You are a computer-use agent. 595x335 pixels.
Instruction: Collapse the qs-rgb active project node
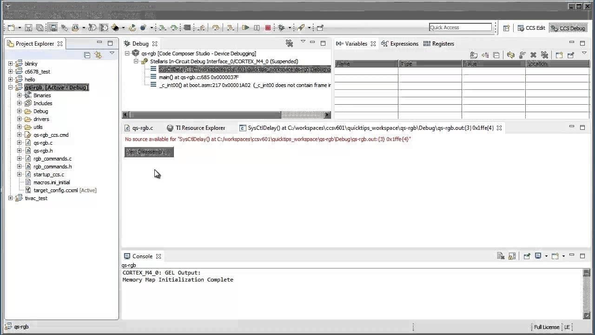point(10,87)
